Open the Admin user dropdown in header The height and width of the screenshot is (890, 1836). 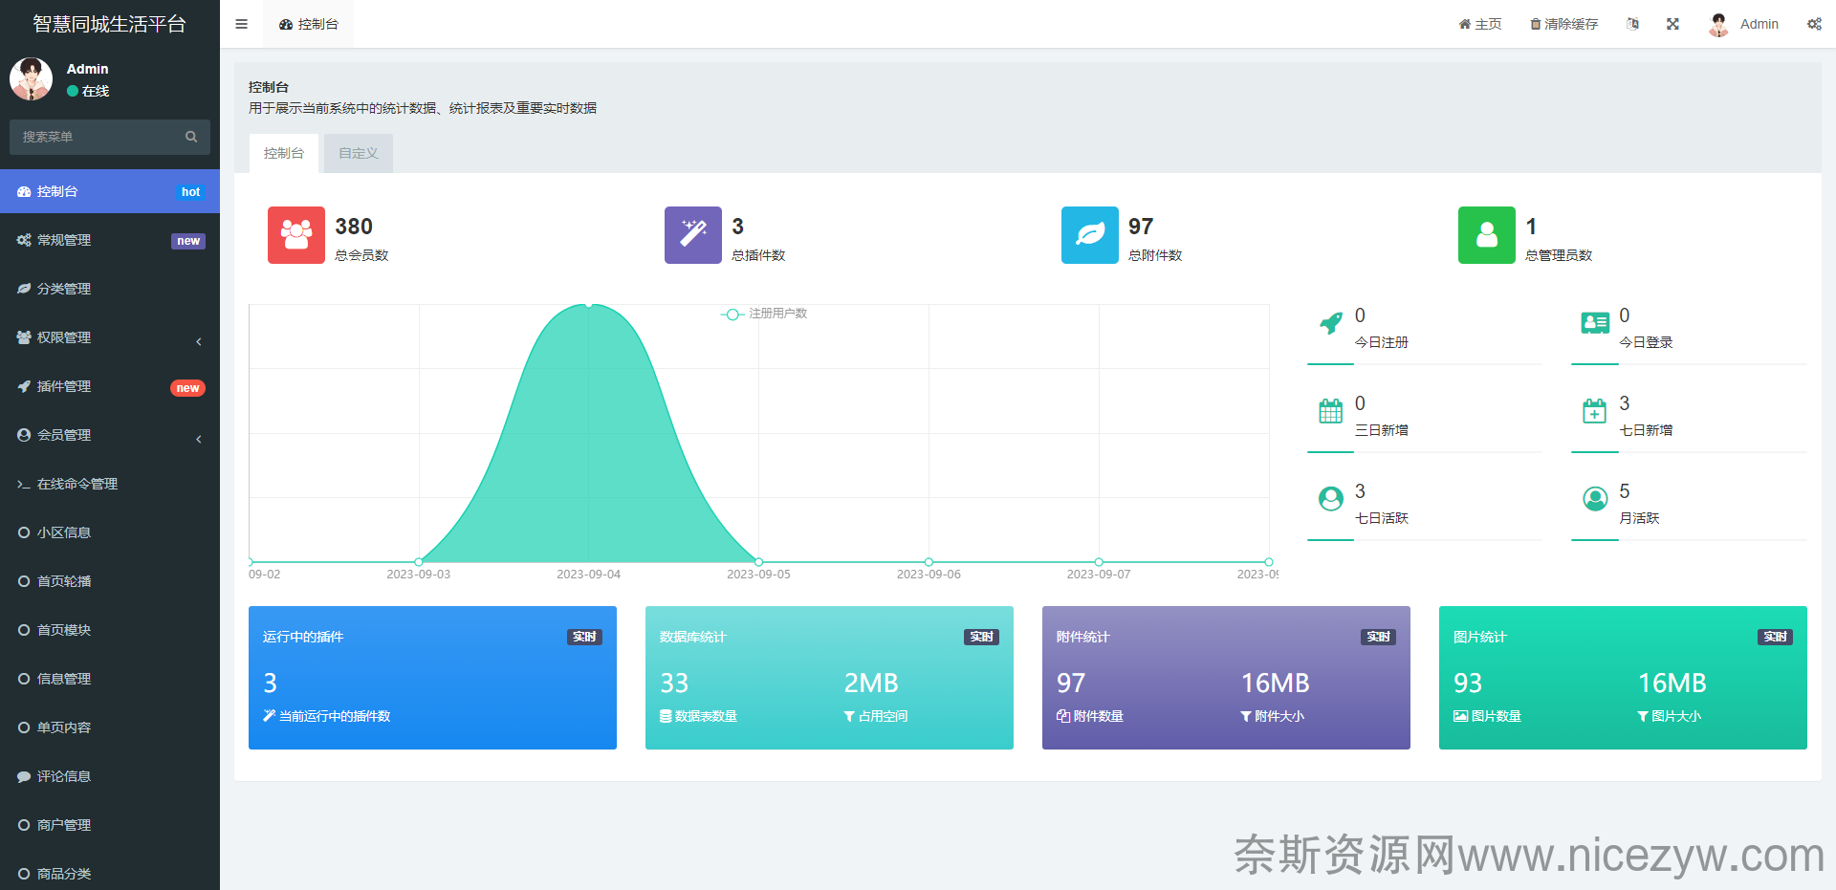click(1744, 24)
